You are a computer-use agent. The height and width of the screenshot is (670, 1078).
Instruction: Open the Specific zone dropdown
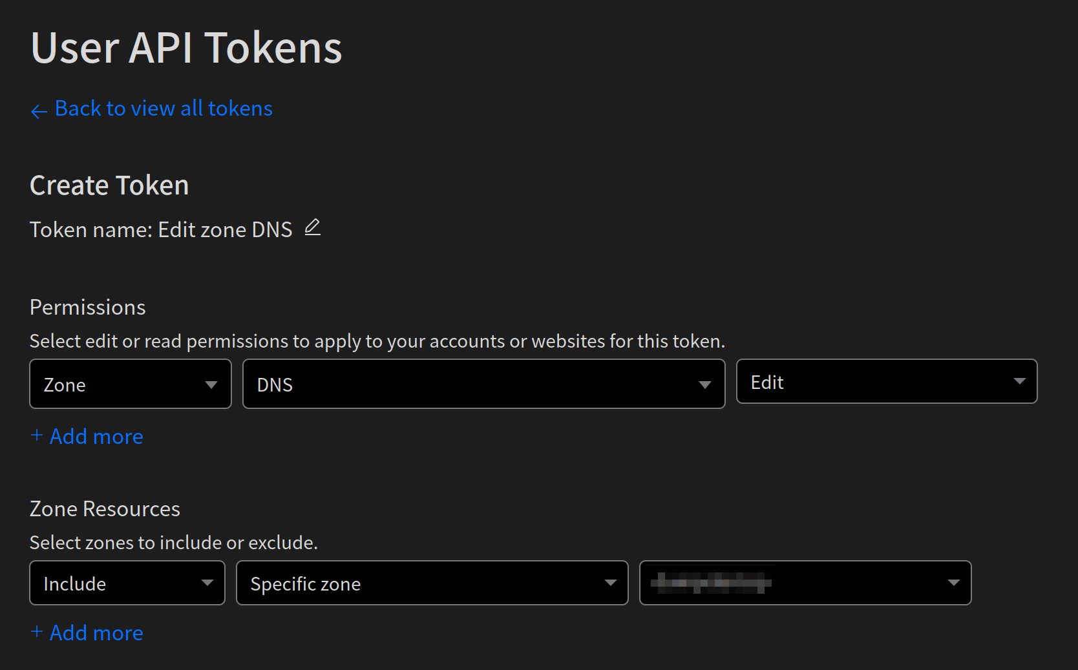coord(432,583)
